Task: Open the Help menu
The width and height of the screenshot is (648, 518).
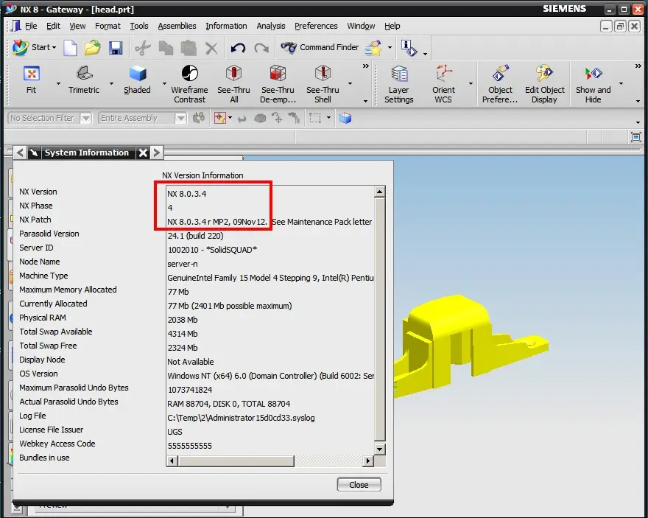Action: pyautogui.click(x=392, y=26)
